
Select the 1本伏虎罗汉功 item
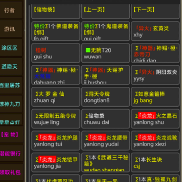point(56,178)
